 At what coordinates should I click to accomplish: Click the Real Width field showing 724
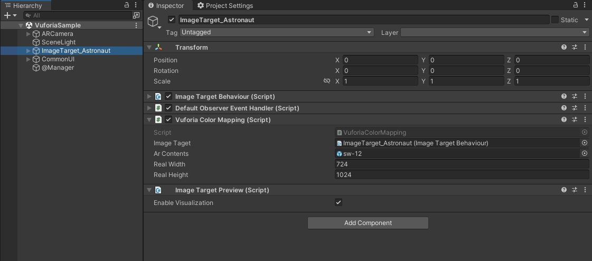click(x=462, y=164)
